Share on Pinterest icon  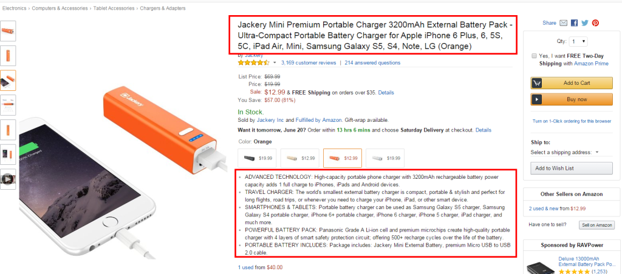point(595,23)
